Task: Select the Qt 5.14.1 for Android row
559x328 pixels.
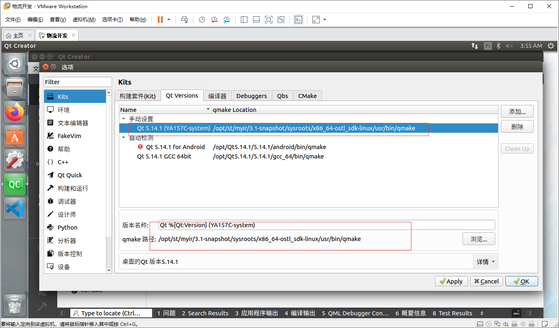Action: coord(309,147)
